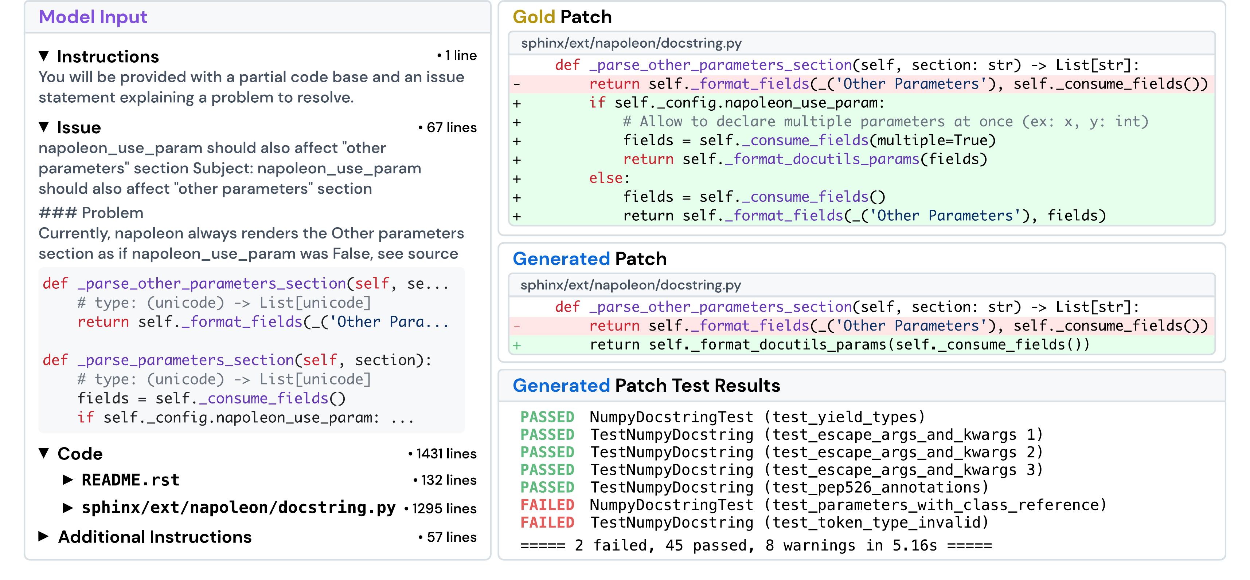Click the Code heading

pos(80,453)
